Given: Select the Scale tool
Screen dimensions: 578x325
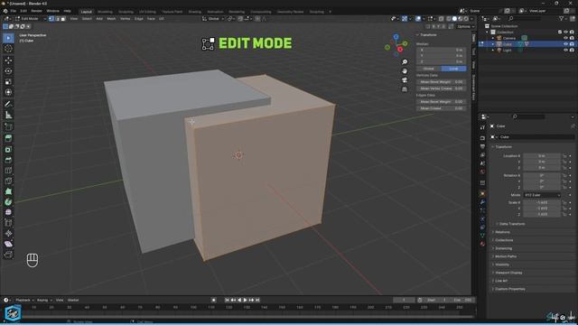Looking at the screenshot, I should (8, 81).
